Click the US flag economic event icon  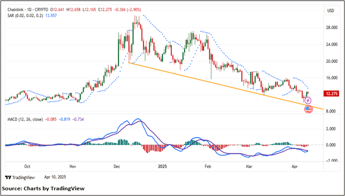tap(308, 109)
